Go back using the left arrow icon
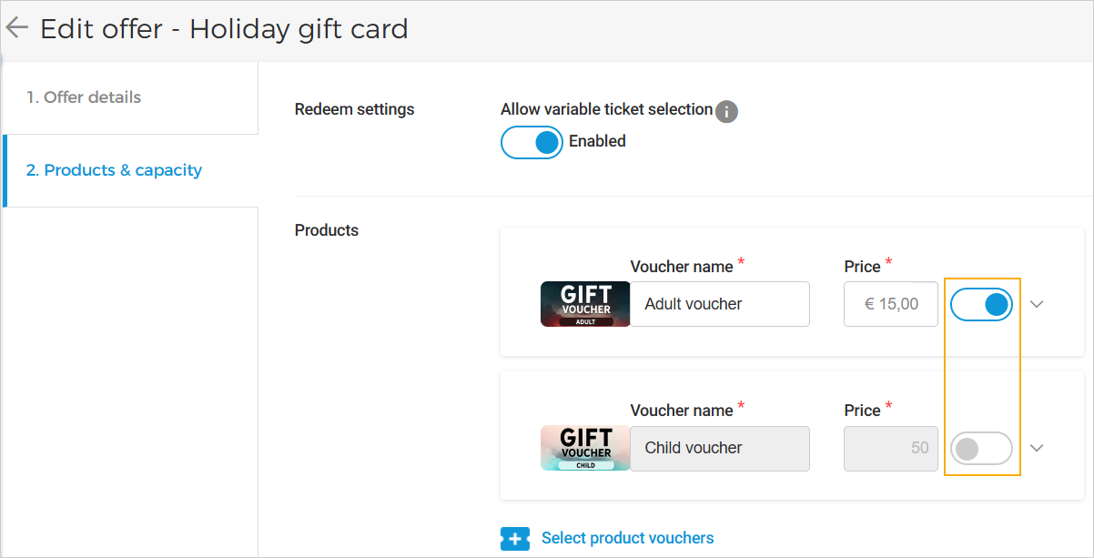The height and width of the screenshot is (558, 1094). [x=16, y=27]
